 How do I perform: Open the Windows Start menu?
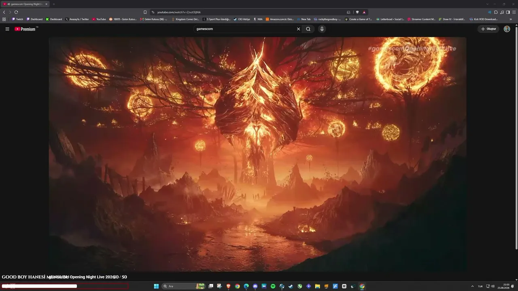[156, 286]
